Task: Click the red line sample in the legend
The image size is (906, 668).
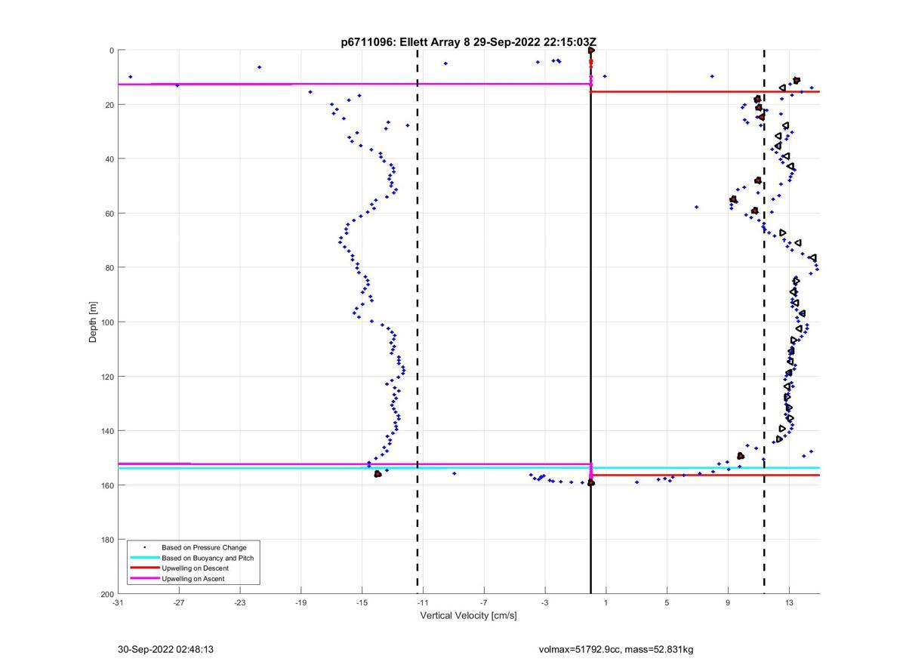Action: click(144, 568)
